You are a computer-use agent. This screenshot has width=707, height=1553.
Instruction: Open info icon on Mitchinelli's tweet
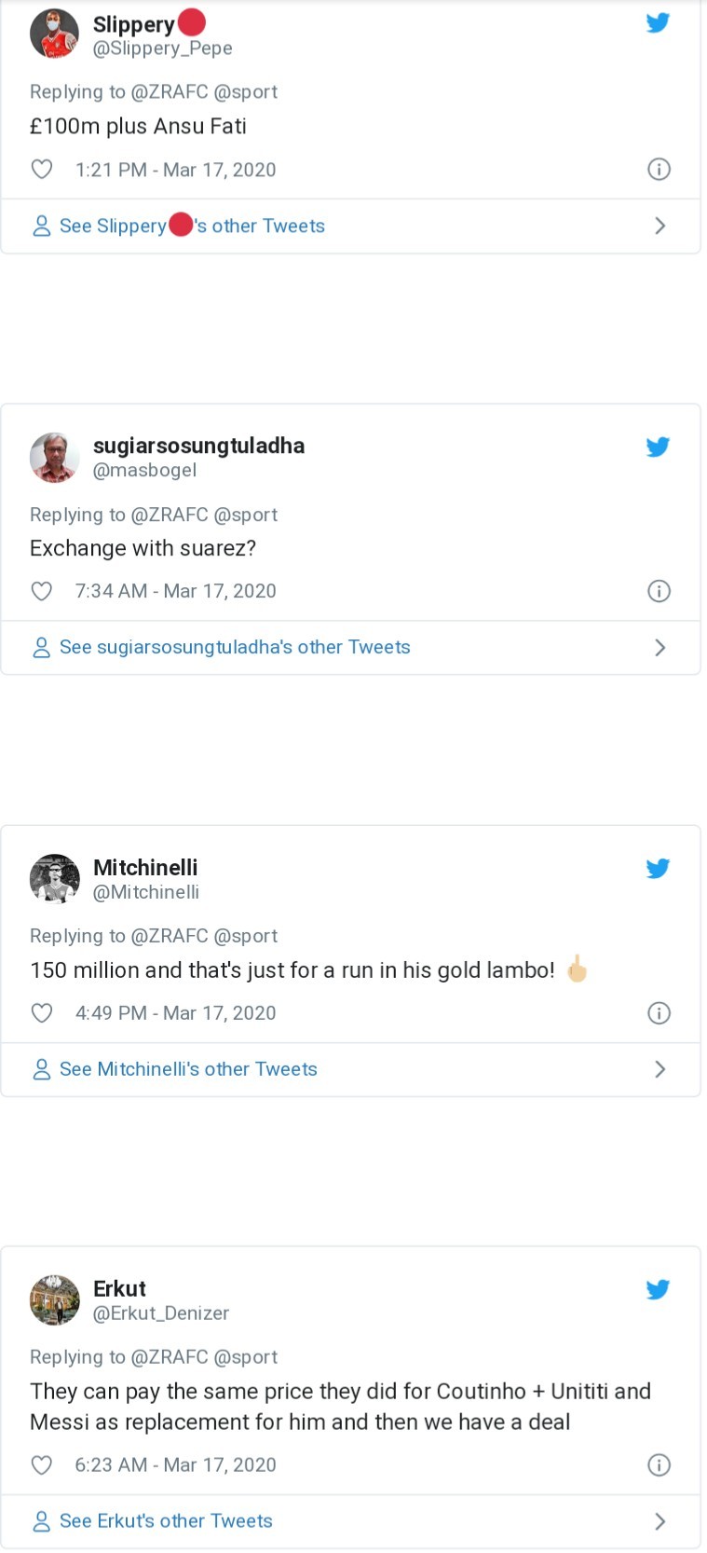tap(659, 1013)
